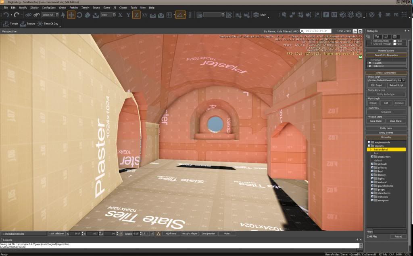Open the DB database view
The width and height of the screenshot is (413, 256).
(x=388, y=15)
